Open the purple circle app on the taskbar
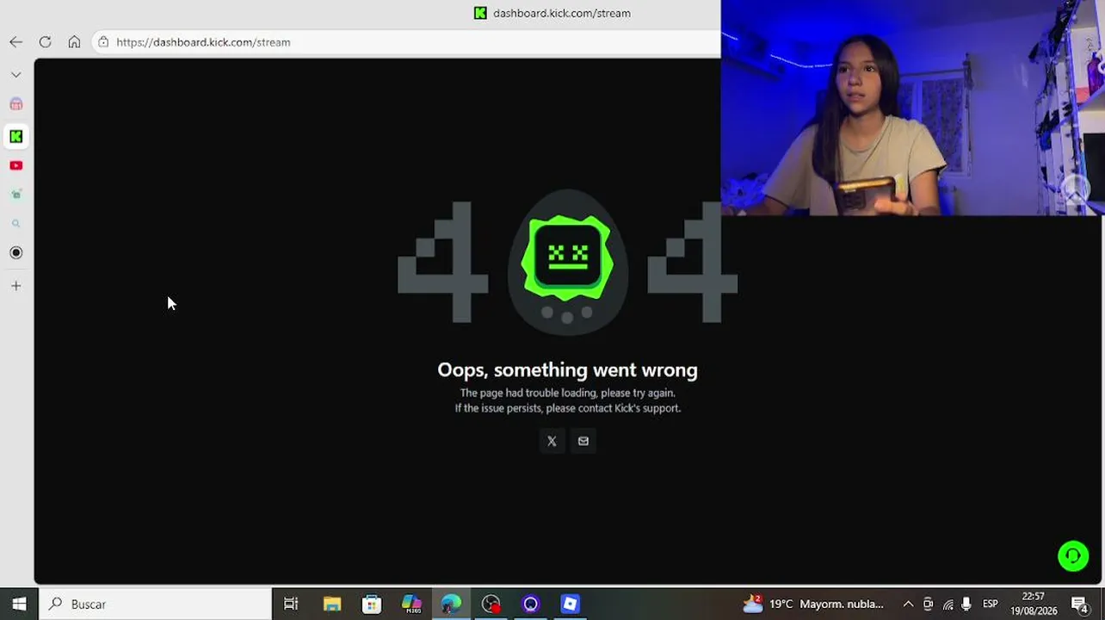 [530, 604]
